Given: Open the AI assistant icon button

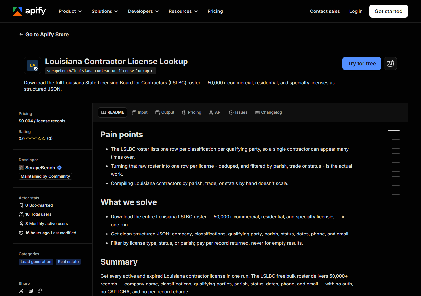Looking at the screenshot, I should pyautogui.click(x=390, y=63).
